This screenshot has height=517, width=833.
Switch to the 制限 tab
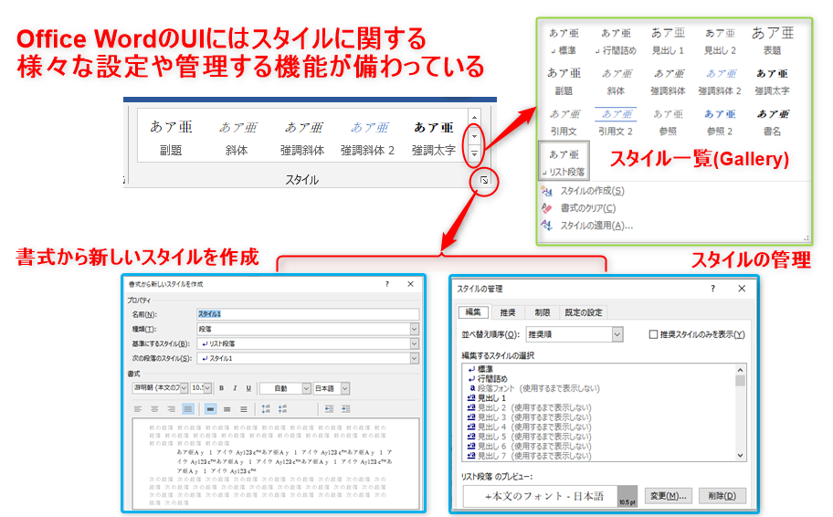[x=542, y=312]
